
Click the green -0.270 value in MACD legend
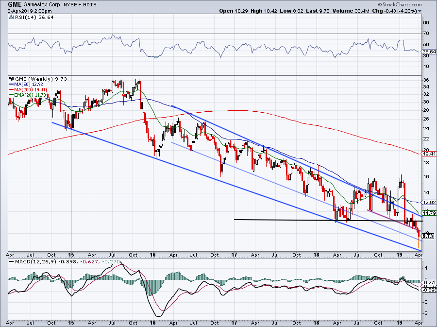point(111,262)
